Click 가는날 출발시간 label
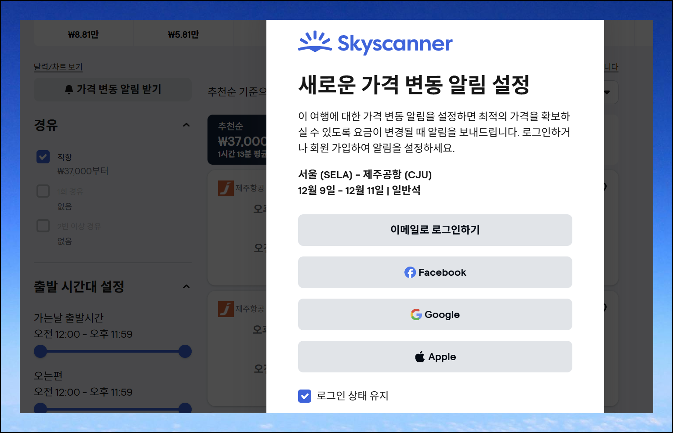This screenshot has height=433, width=673. click(x=69, y=318)
